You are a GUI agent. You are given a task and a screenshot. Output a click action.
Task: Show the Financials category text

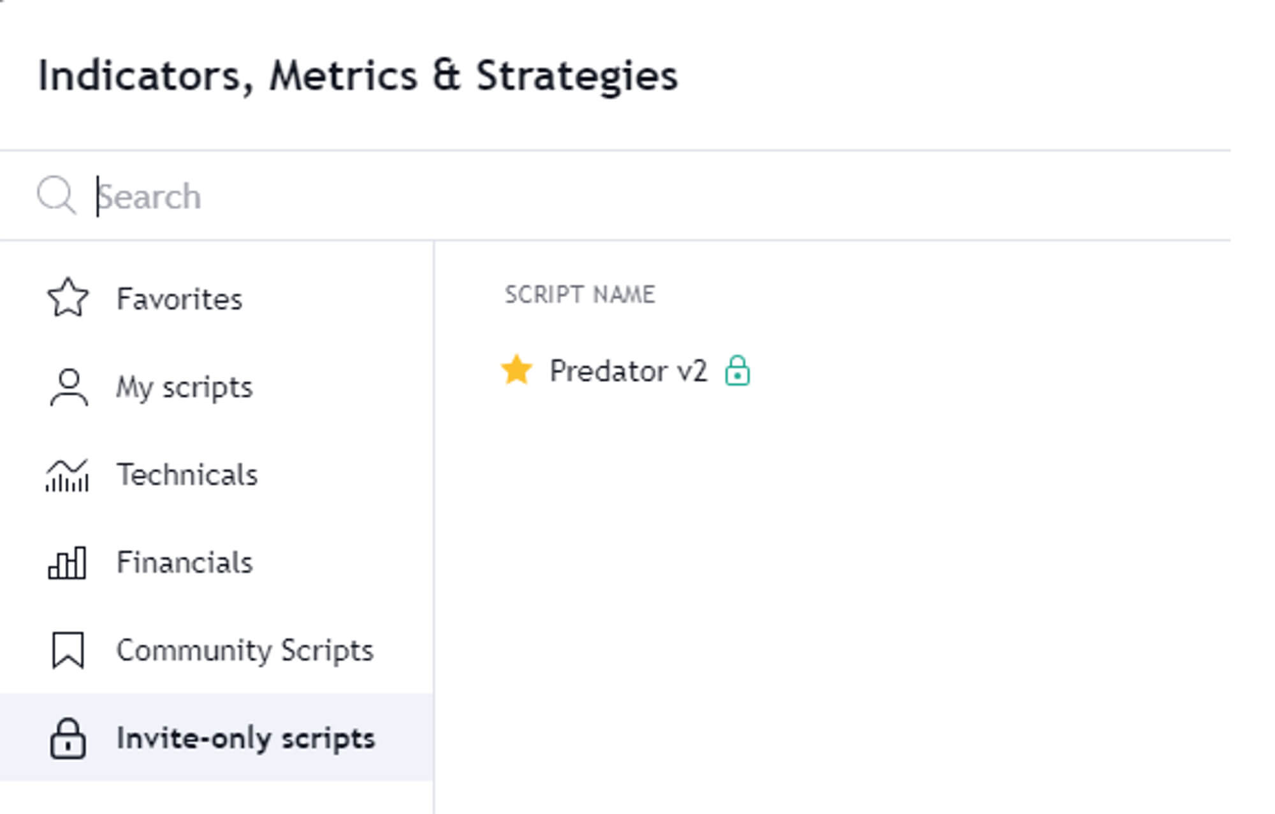click(184, 563)
